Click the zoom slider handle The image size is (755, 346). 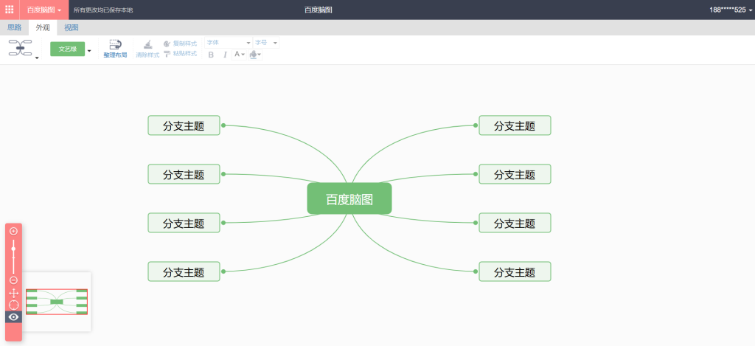[13, 249]
